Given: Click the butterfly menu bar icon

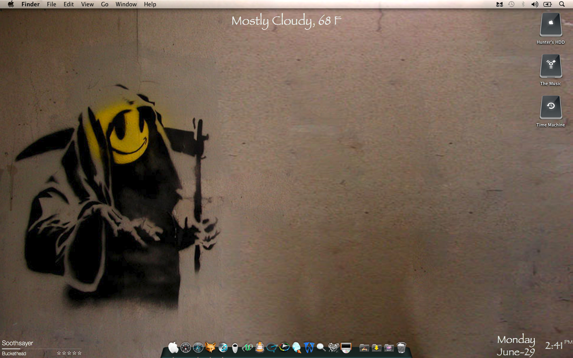Looking at the screenshot, I should tap(499, 4).
